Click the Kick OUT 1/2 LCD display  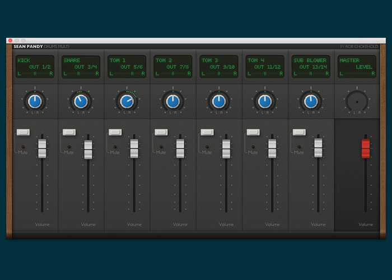click(35, 67)
